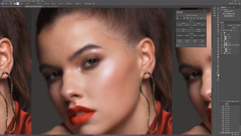Add a layer mask from Layers panel
This screenshot has height=136, width=241.
pyautogui.click(x=229, y=101)
